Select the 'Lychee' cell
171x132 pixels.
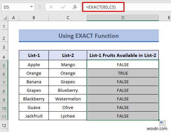click(x=68, y=116)
